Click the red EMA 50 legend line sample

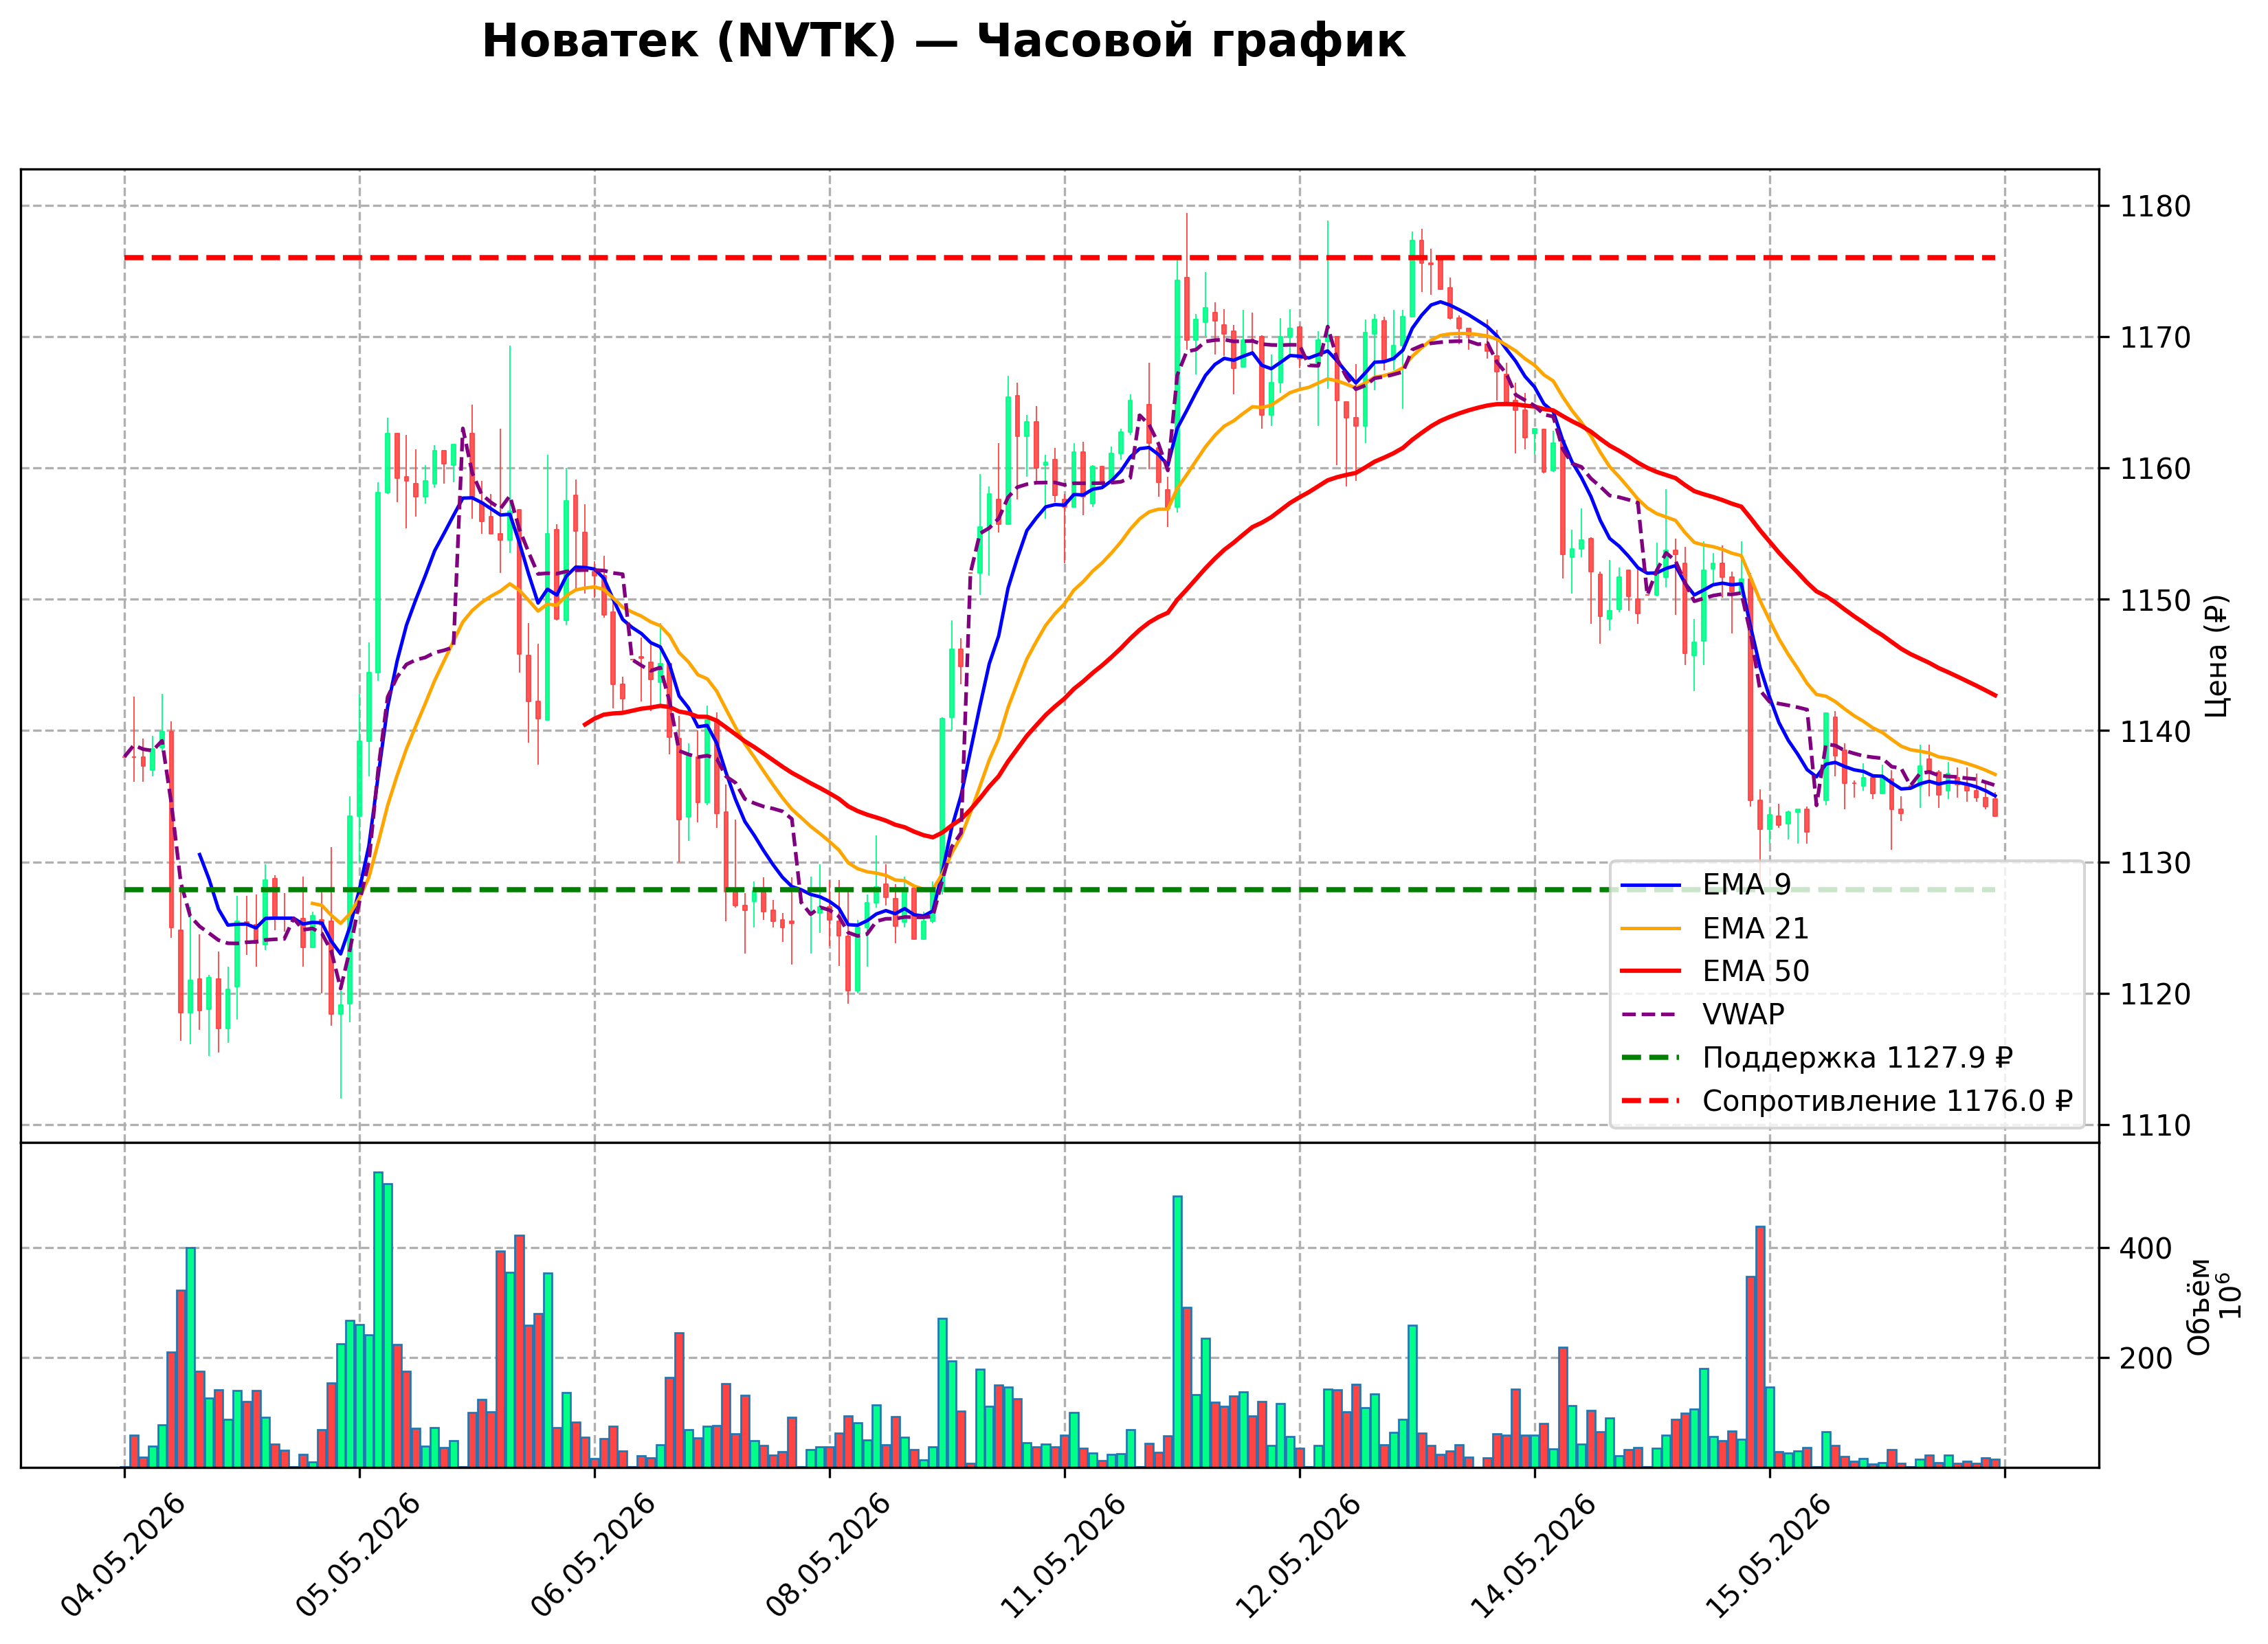click(1650, 971)
